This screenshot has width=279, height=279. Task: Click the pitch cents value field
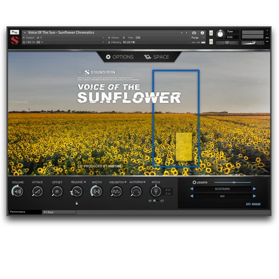168,194
